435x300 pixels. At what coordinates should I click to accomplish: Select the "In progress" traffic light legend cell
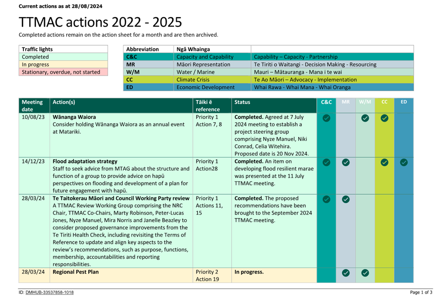pos(63,64)
